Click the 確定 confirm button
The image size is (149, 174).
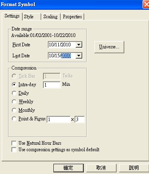(68, 168)
